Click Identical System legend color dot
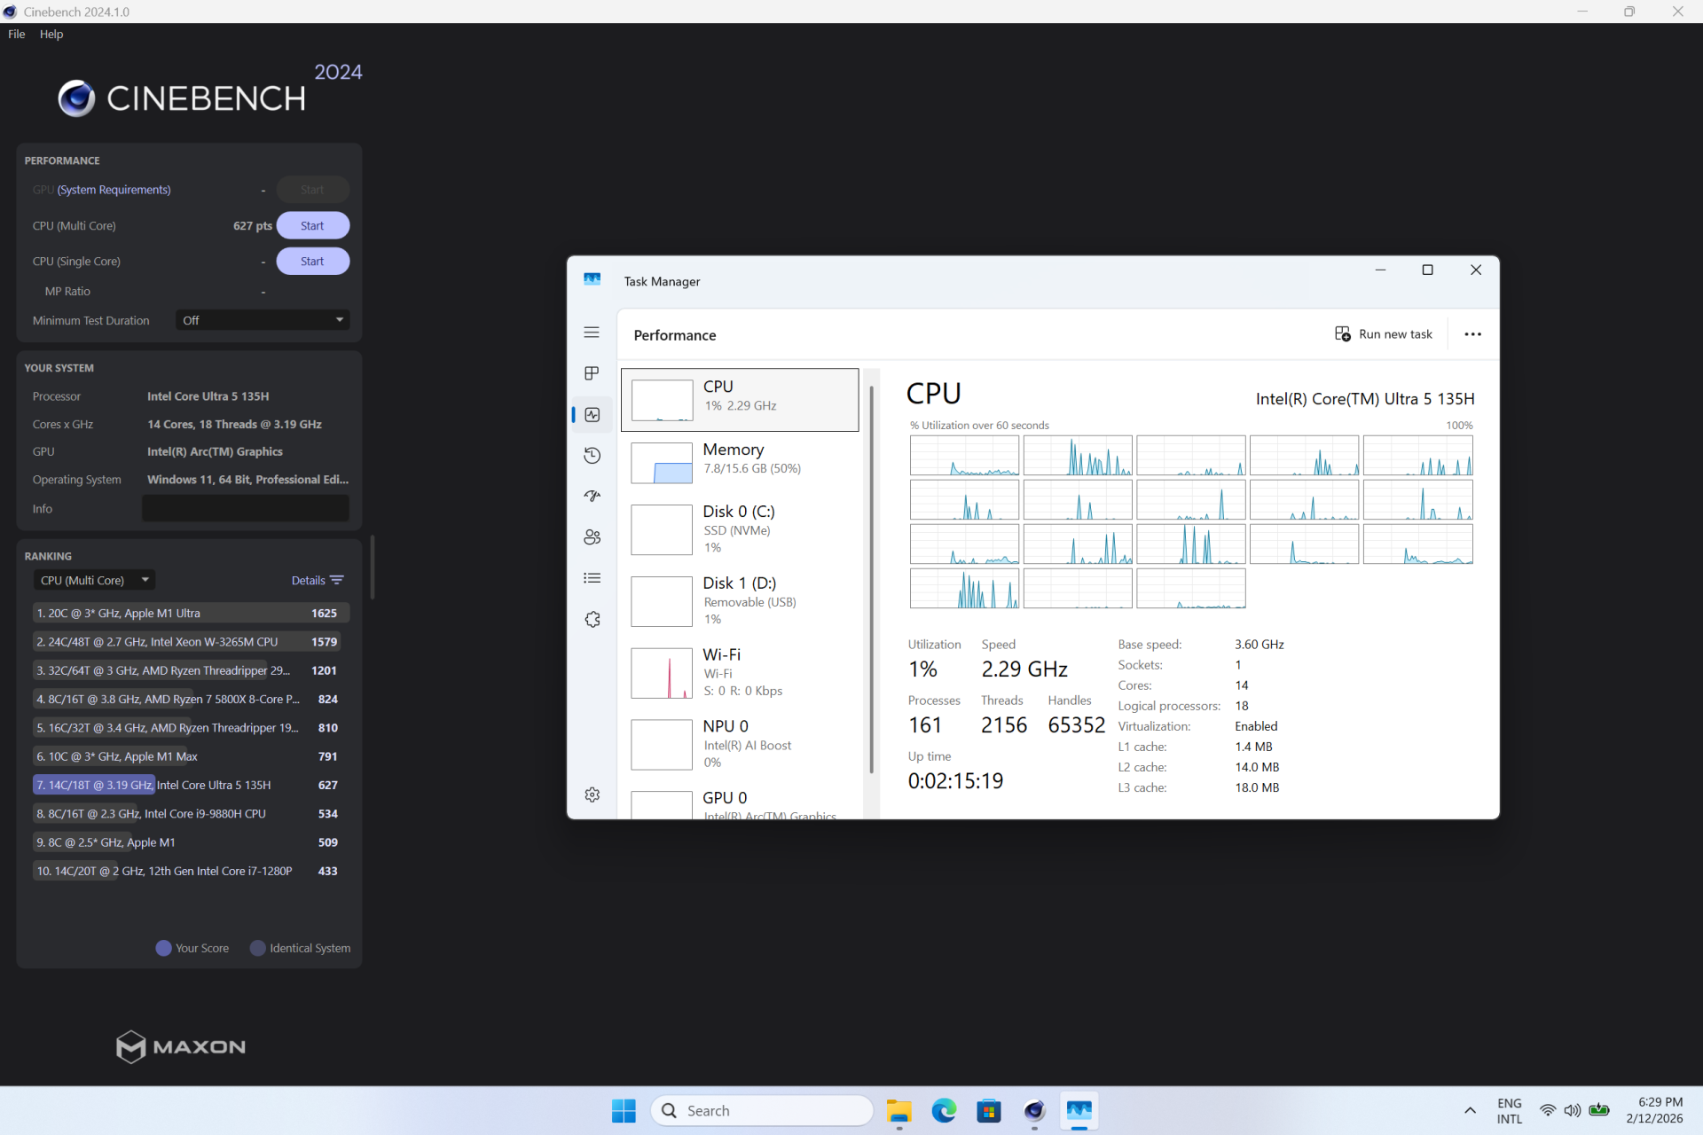1703x1135 pixels. [257, 948]
